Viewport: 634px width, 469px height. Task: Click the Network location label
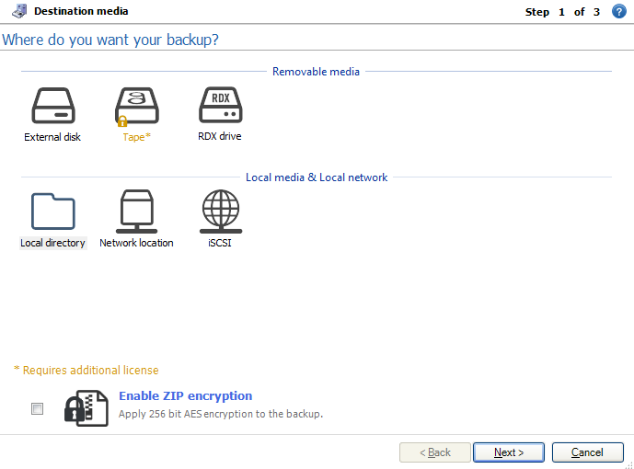(x=137, y=243)
